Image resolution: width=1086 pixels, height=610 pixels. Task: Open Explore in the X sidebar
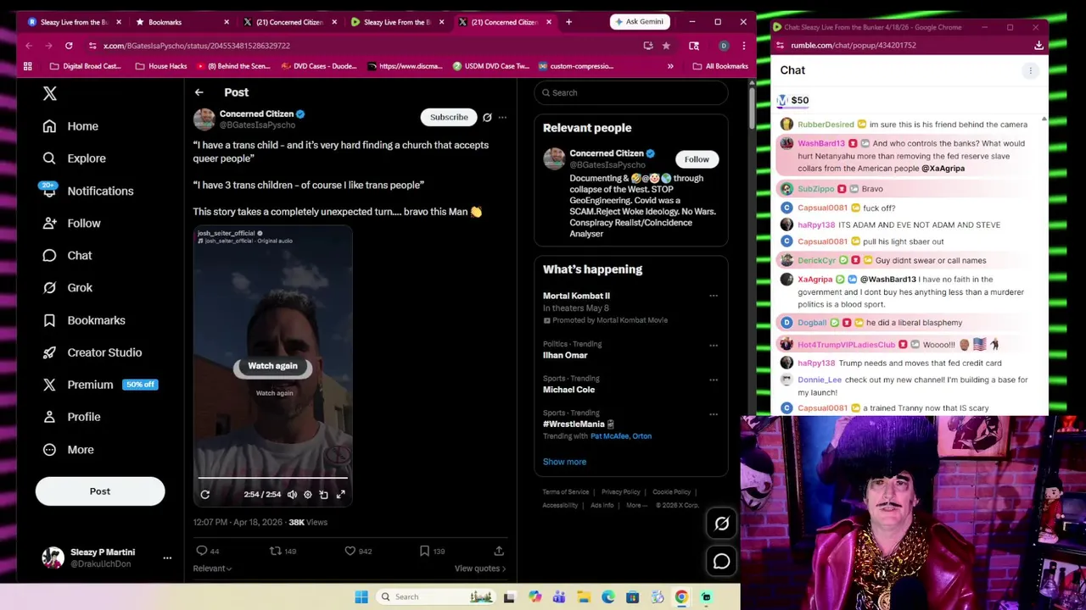tap(75, 158)
